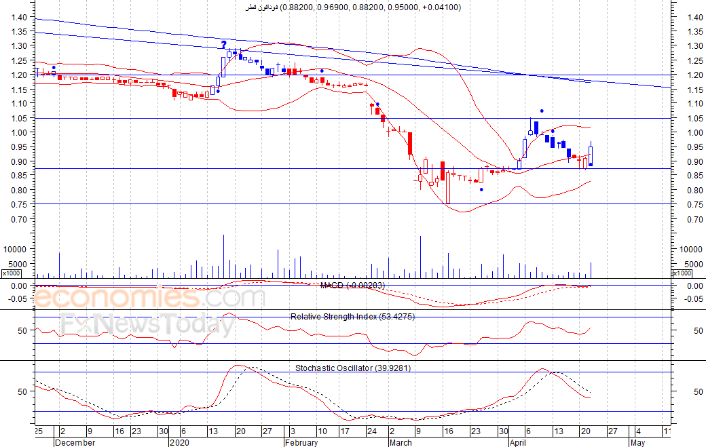Click 0.95 on left price axis
The image size is (706, 447).
tap(20, 147)
